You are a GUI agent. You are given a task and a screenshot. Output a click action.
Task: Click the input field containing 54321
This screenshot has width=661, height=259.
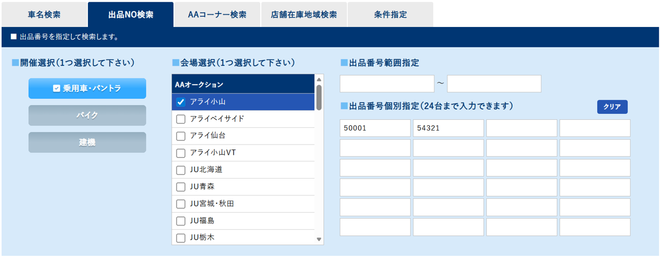pos(448,128)
